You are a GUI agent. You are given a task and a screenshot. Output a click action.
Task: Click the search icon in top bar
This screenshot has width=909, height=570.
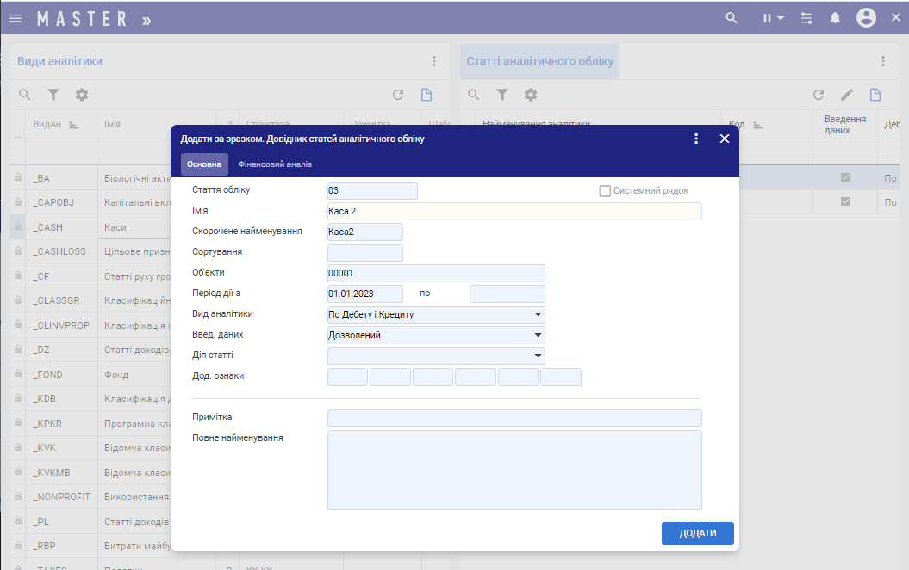pyautogui.click(x=732, y=18)
